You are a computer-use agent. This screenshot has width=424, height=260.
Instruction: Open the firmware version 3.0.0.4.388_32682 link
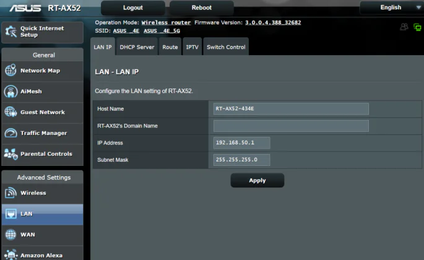point(273,23)
